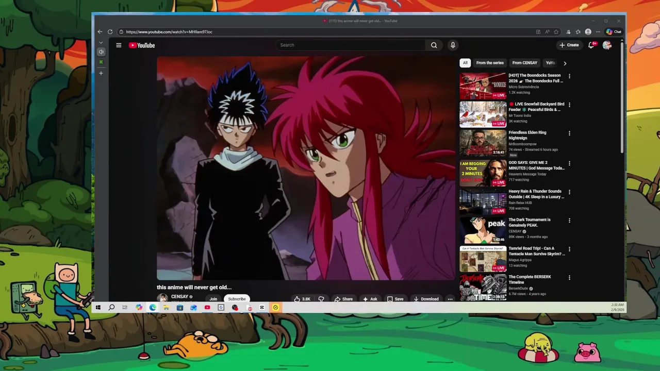The image size is (660, 371).
Task: Open options for LIVE Snowfall Backyard Bird video
Action: click(569, 105)
